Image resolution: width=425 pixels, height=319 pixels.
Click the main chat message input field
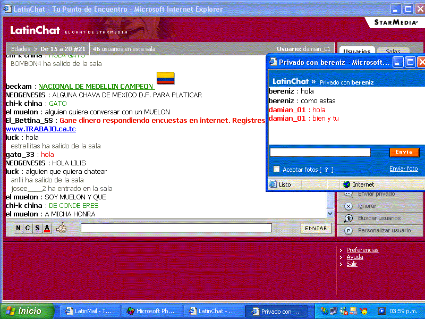pos(176,228)
